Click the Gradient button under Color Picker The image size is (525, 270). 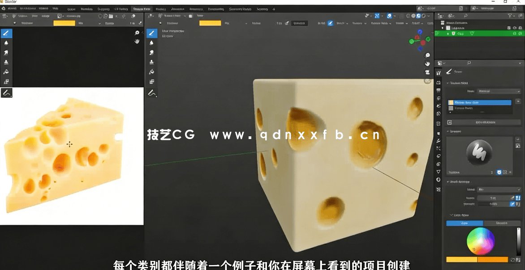pyautogui.click(x=502, y=223)
